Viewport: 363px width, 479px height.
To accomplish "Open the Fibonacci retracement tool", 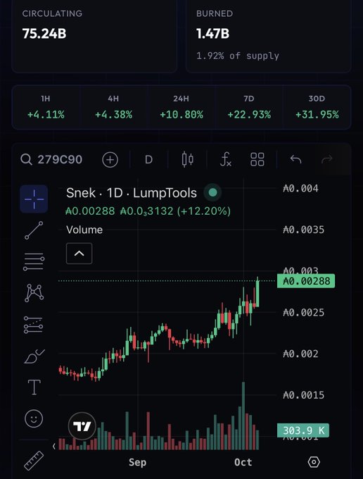I will tap(34, 262).
